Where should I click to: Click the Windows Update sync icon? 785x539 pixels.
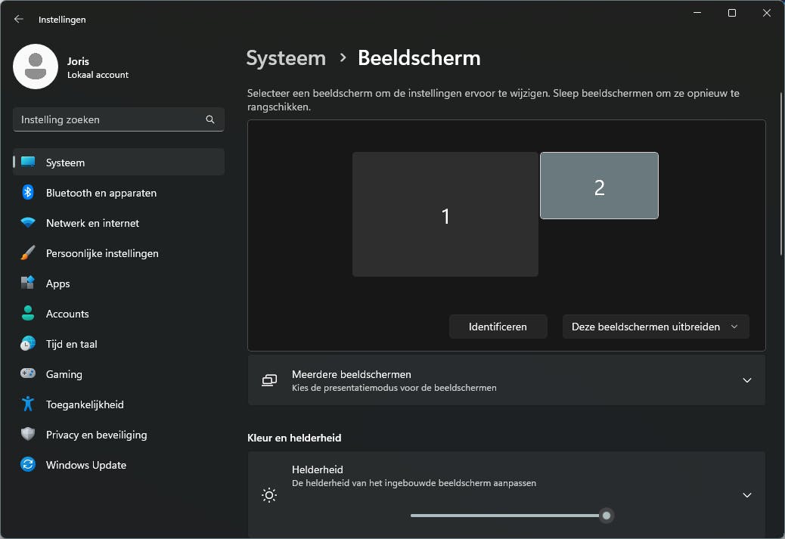click(28, 465)
